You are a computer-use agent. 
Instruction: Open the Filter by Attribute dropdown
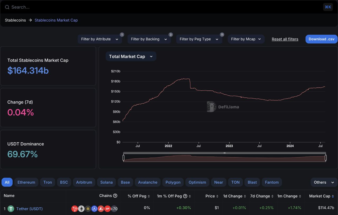(100, 39)
